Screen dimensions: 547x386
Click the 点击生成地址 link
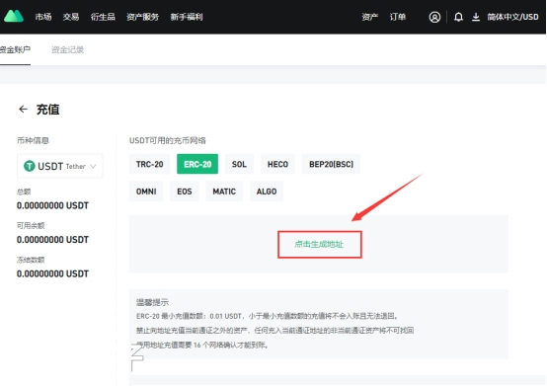[319, 244]
